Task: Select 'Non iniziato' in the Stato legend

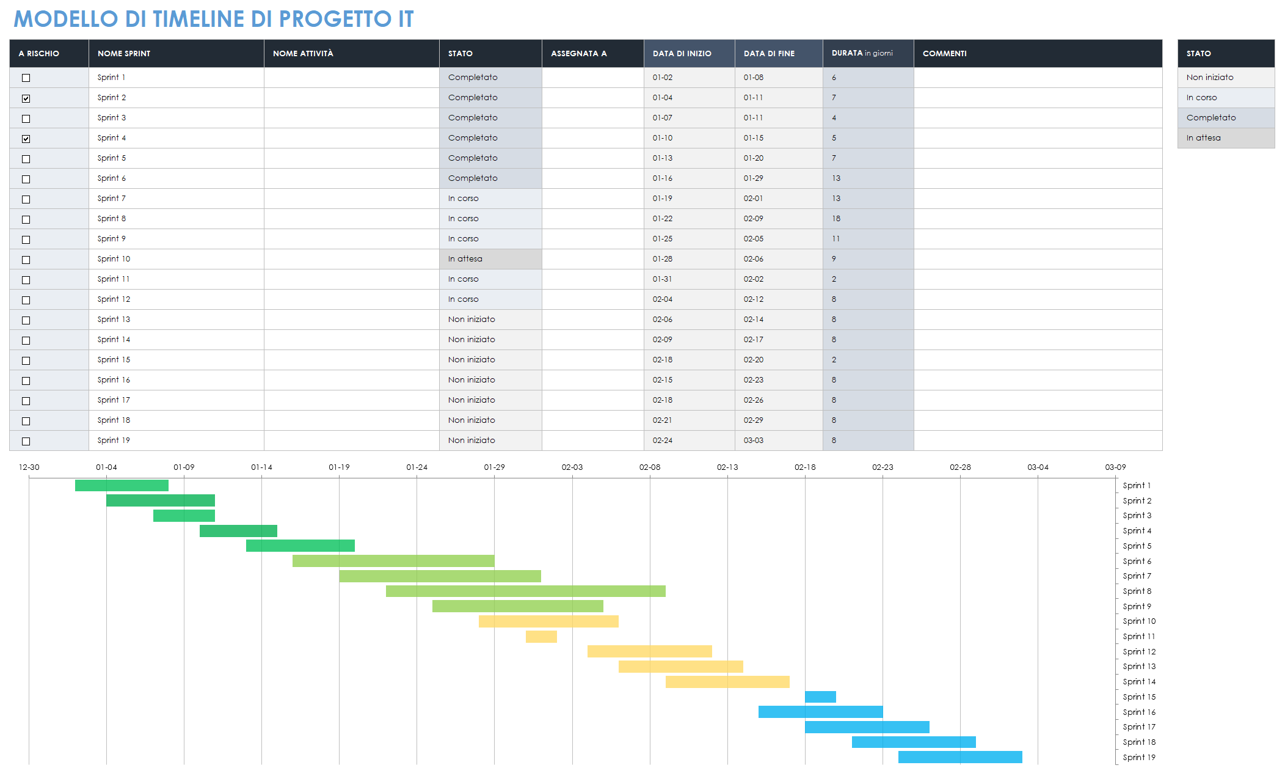Action: 1226,78
